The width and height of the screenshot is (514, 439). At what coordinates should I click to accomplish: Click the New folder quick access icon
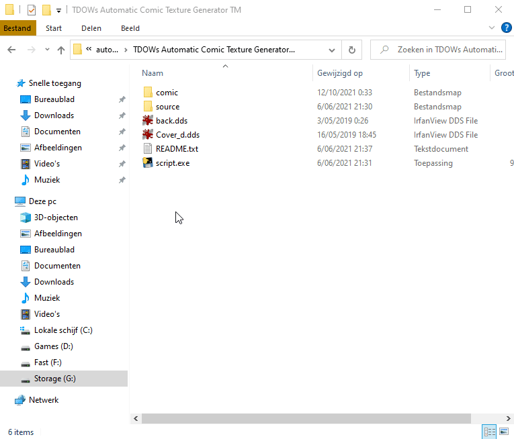pos(46,10)
